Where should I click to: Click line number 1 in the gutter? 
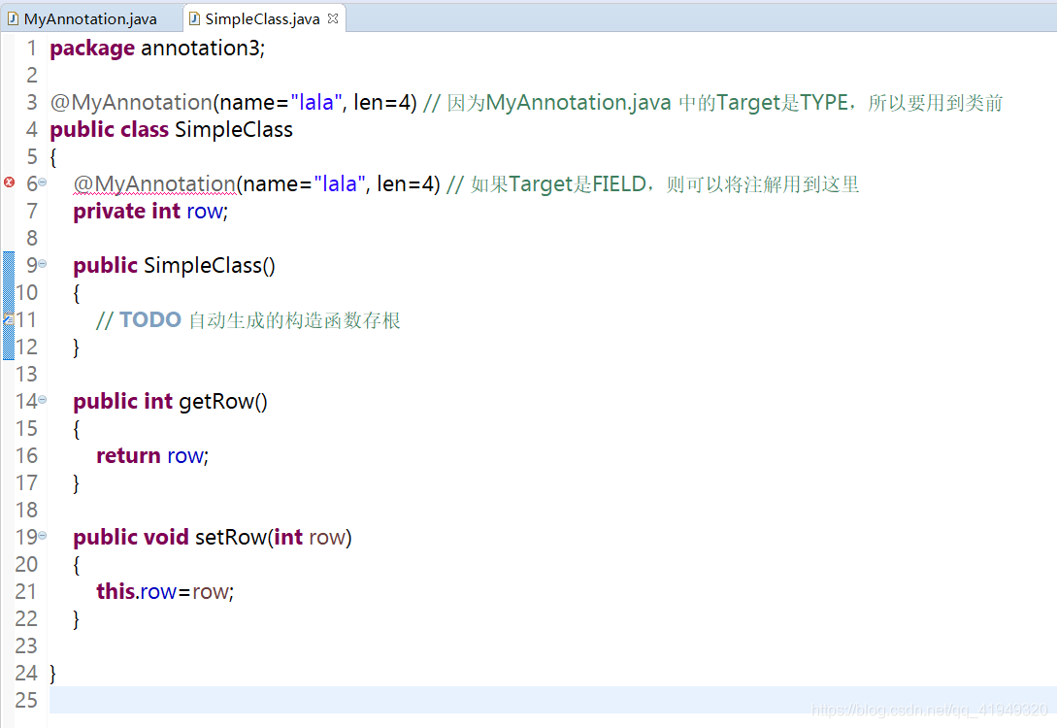tap(32, 49)
